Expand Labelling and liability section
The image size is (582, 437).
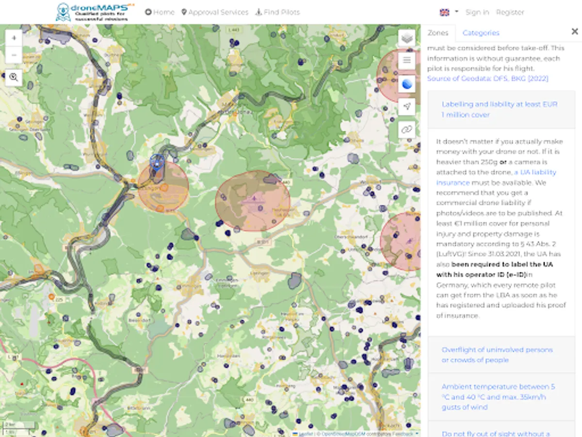pyautogui.click(x=499, y=109)
